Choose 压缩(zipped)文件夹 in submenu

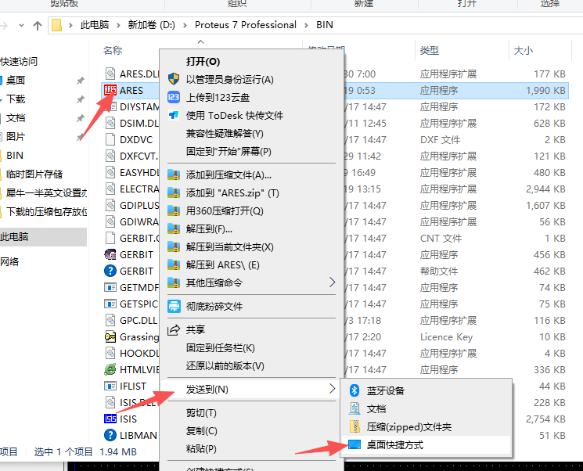coord(409,426)
